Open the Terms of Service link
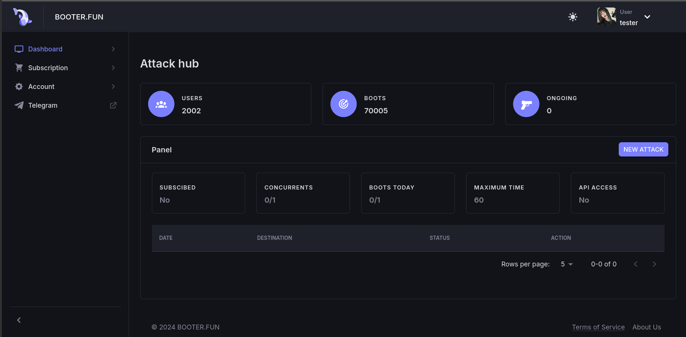This screenshot has width=686, height=337. (x=598, y=327)
